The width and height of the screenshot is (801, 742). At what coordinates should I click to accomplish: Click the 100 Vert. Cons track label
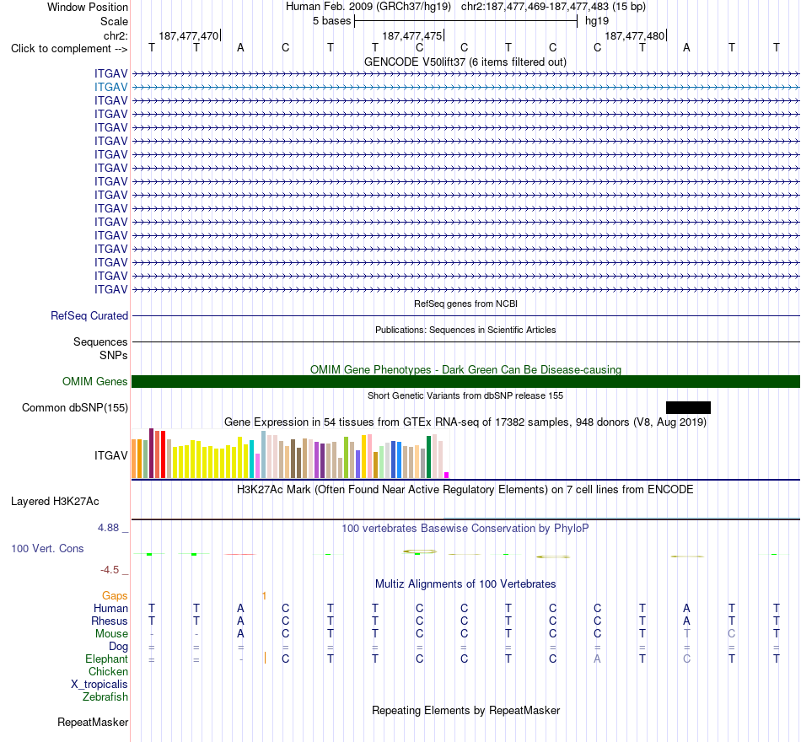[x=47, y=548]
